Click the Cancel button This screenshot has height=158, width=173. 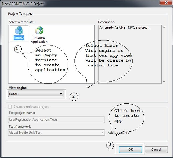pos(156,150)
